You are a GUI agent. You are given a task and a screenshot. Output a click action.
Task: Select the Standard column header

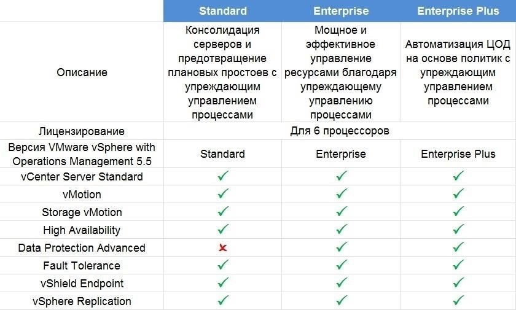pyautogui.click(x=223, y=11)
